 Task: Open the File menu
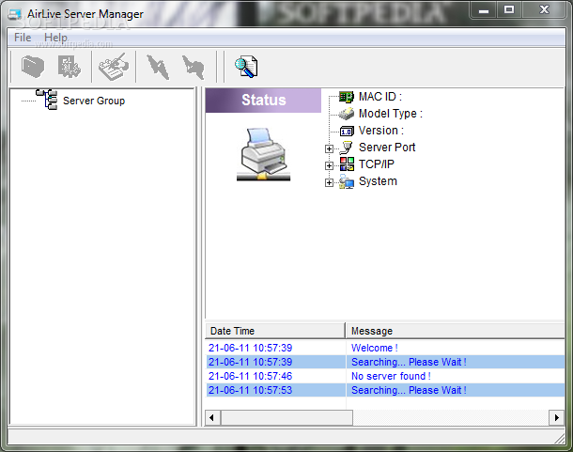[23, 38]
